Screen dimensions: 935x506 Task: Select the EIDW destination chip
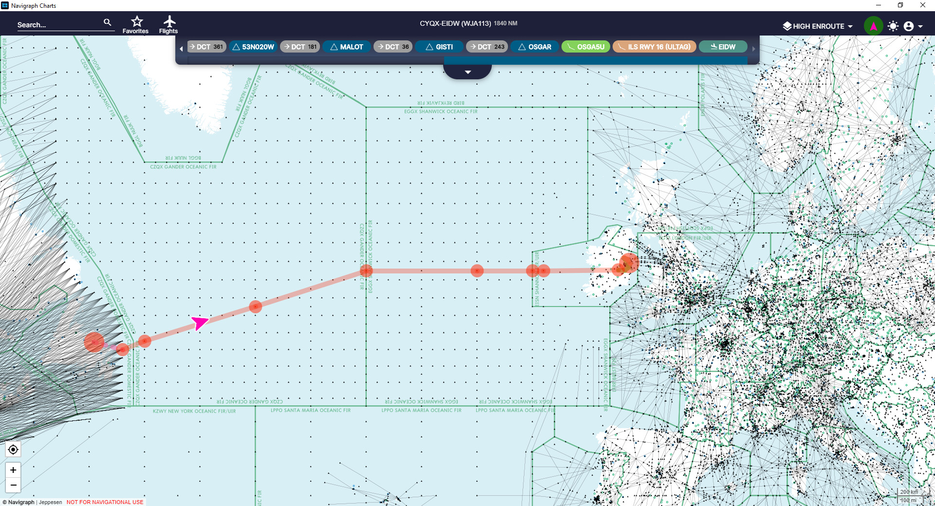coord(723,47)
